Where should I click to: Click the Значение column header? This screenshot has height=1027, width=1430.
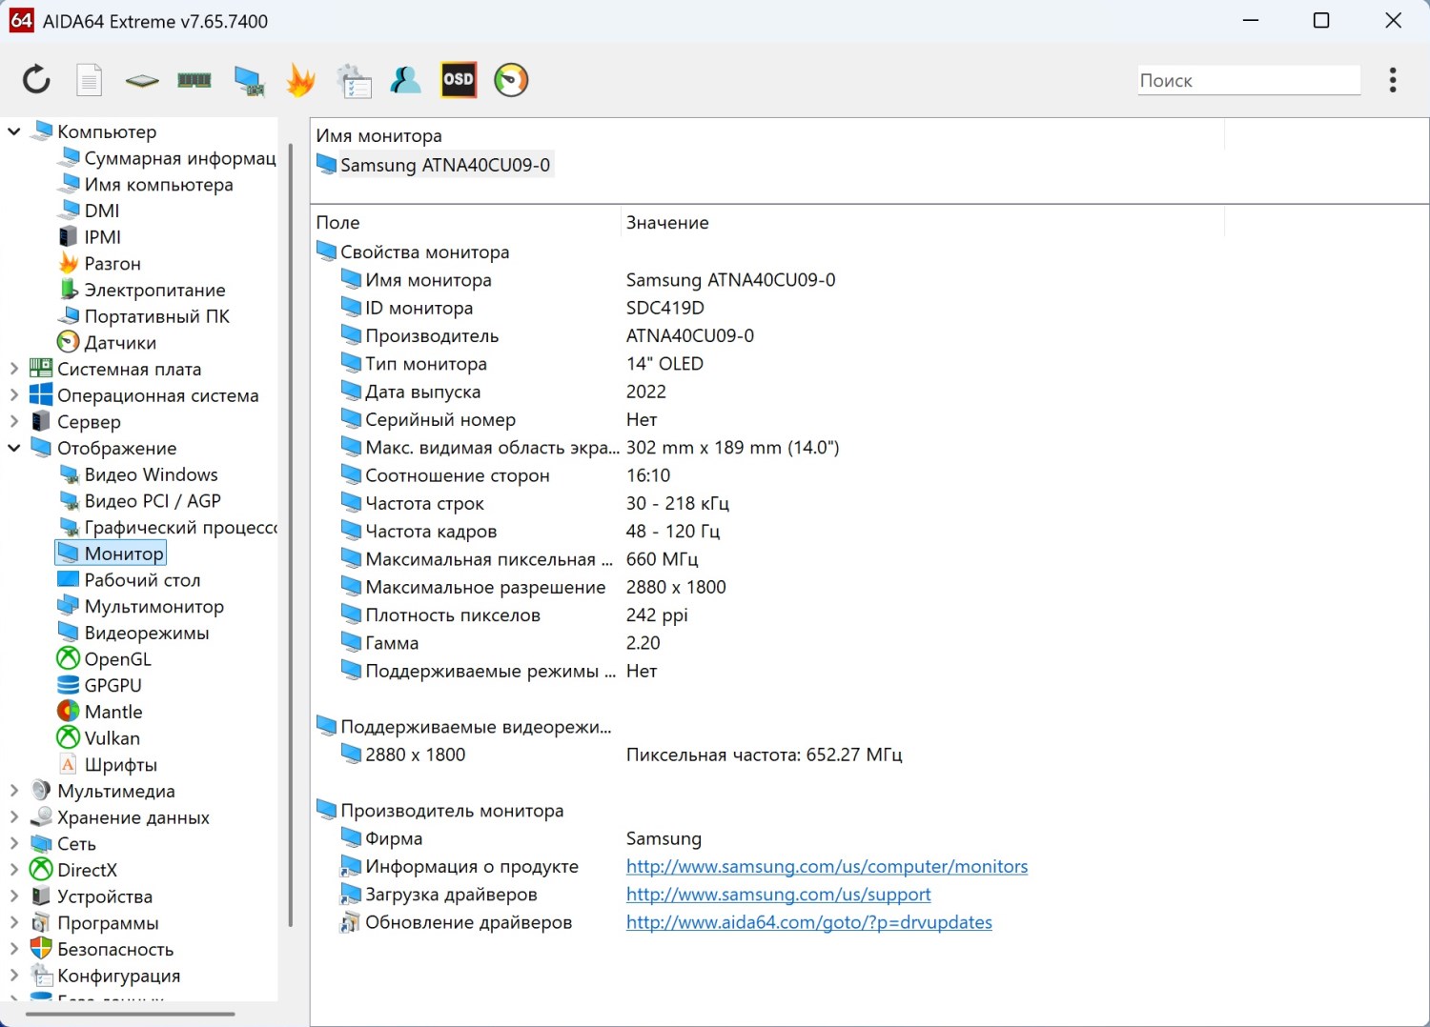click(x=667, y=223)
